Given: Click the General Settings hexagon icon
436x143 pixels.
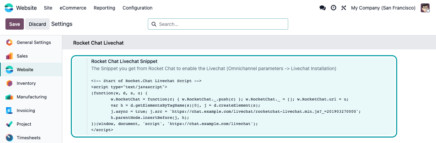Looking at the screenshot, I should (9, 43).
